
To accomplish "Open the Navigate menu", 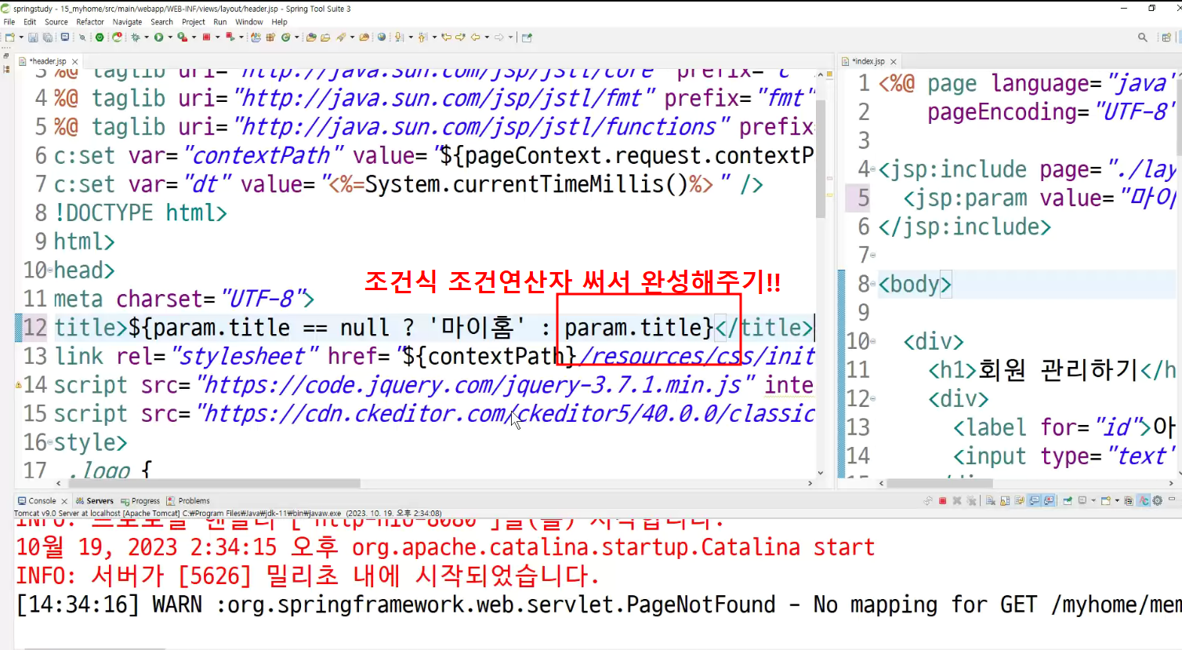I will (x=127, y=22).
